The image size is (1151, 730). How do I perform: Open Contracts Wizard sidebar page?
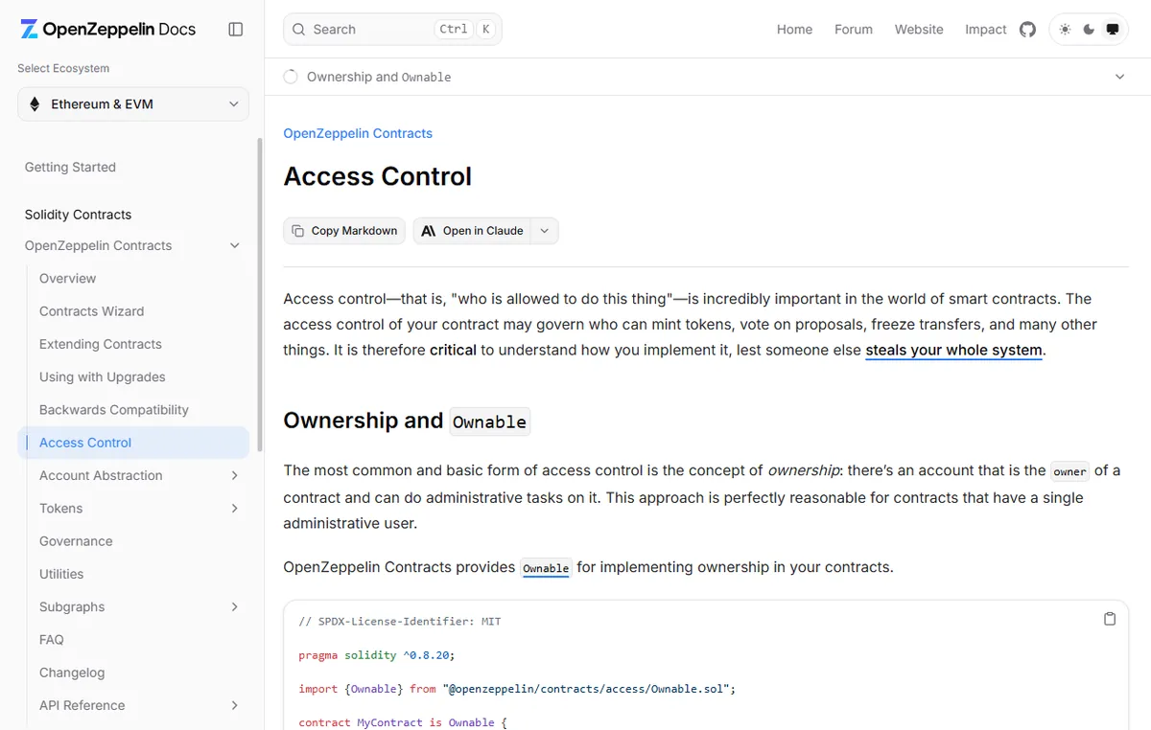coord(91,311)
